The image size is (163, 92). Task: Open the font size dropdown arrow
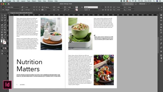pos(31,7)
